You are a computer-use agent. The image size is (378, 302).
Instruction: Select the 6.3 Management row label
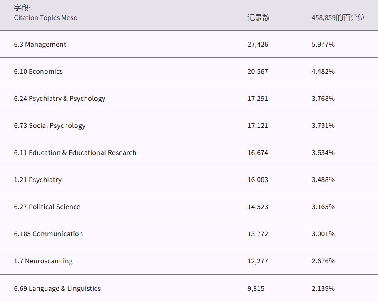40,45
